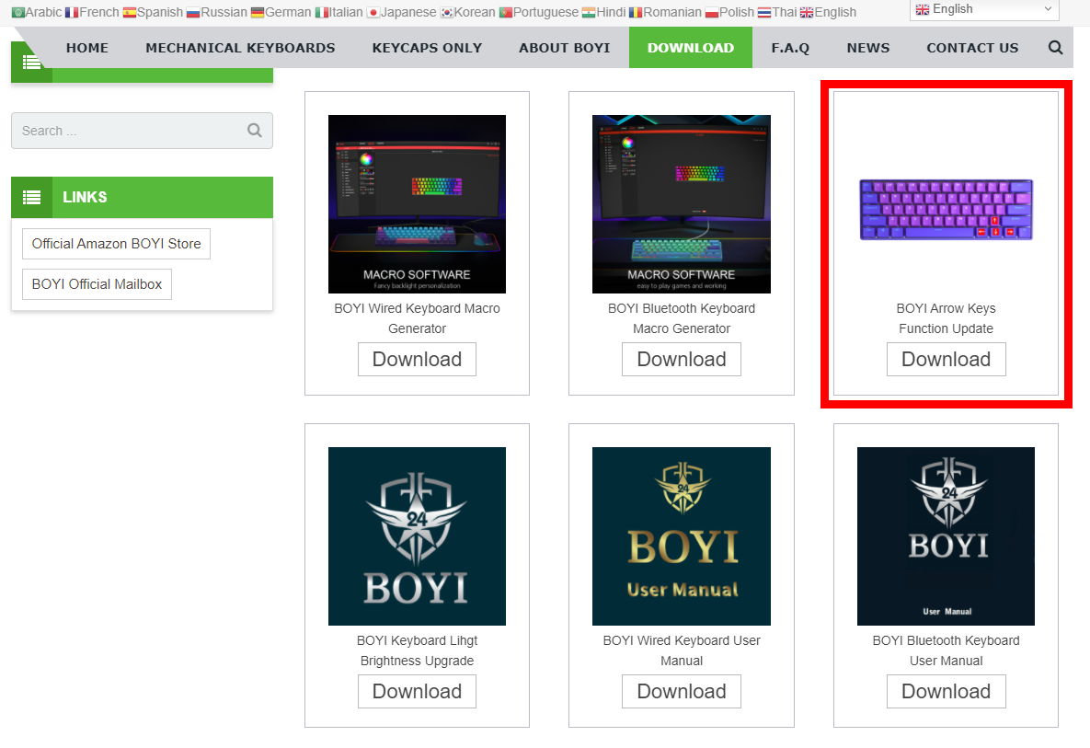1090x748 pixels.
Task: Go to the KEYCAPS ONLY menu item
Action: [x=427, y=48]
